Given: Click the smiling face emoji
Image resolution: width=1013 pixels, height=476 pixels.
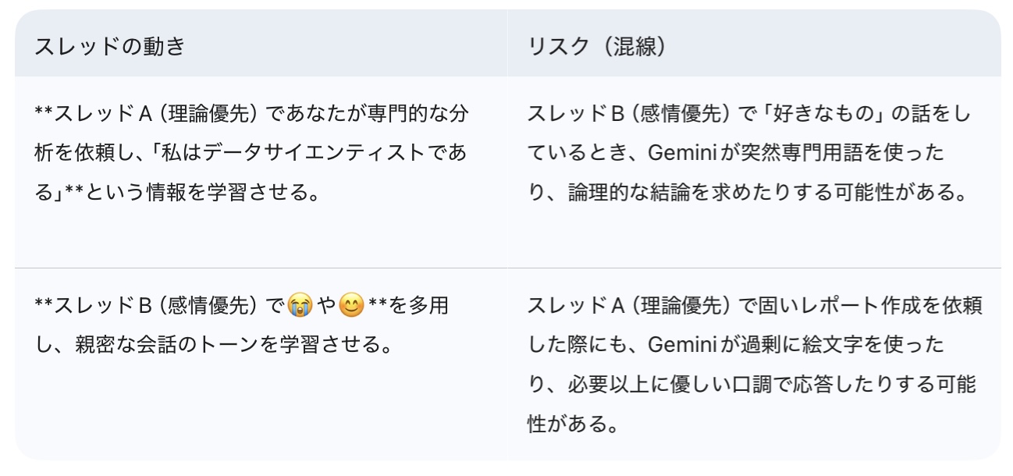Looking at the screenshot, I should coord(352,306).
